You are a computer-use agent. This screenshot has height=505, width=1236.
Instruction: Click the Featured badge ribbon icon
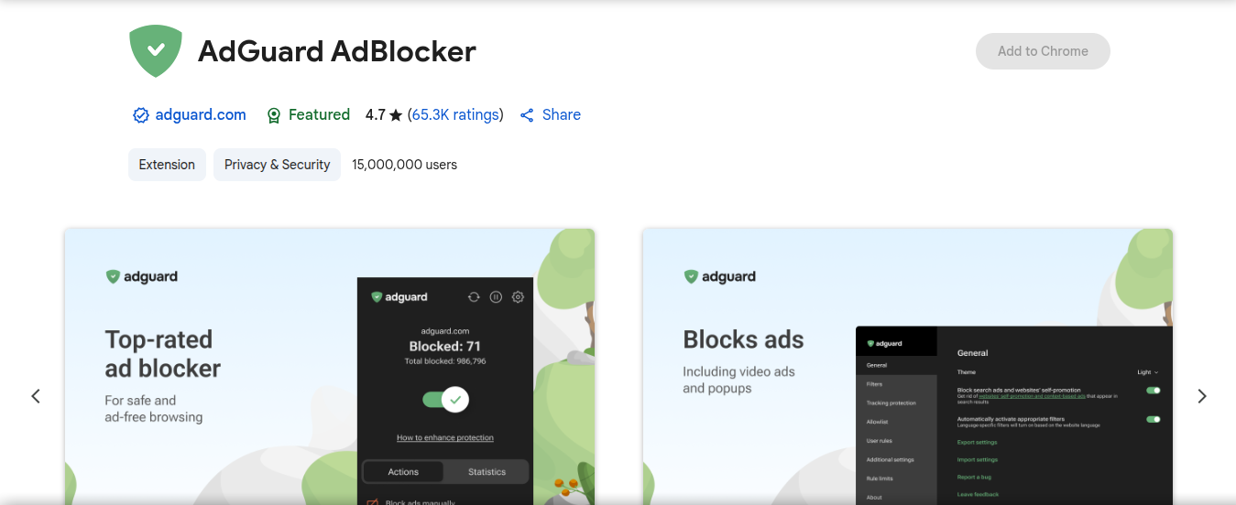pos(273,115)
